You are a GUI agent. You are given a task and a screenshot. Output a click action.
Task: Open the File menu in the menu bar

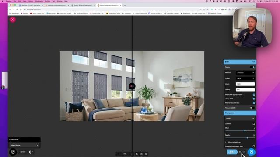pos(14,1)
